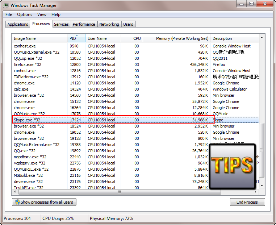276x225 pixels.
Task: Maximize the Task Manager window
Action: (251, 4)
